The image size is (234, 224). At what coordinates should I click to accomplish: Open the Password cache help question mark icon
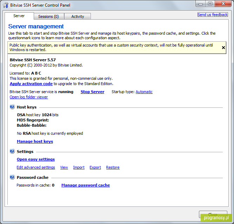pyautogui.click(x=12, y=177)
